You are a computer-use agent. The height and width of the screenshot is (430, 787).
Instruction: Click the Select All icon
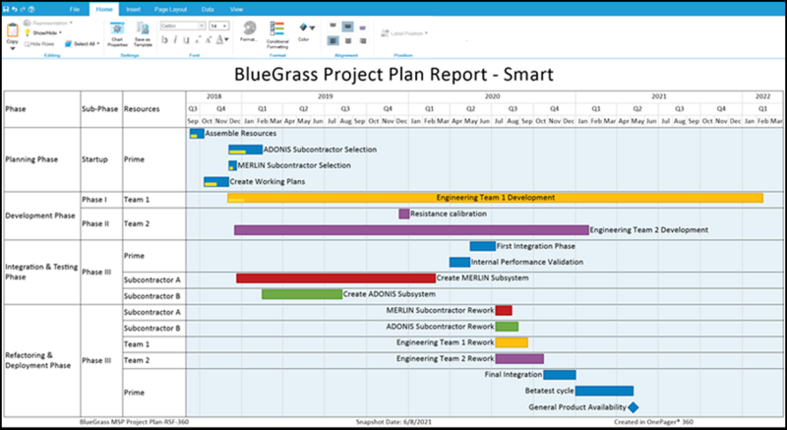click(x=69, y=44)
